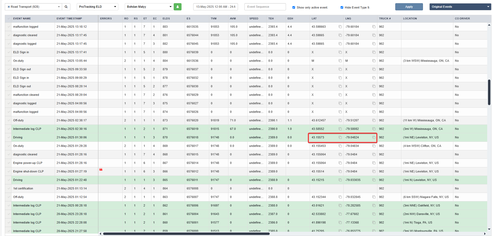
Task: Copy longitude -77.67602 with its copy icon
Action: pos(374,214)
